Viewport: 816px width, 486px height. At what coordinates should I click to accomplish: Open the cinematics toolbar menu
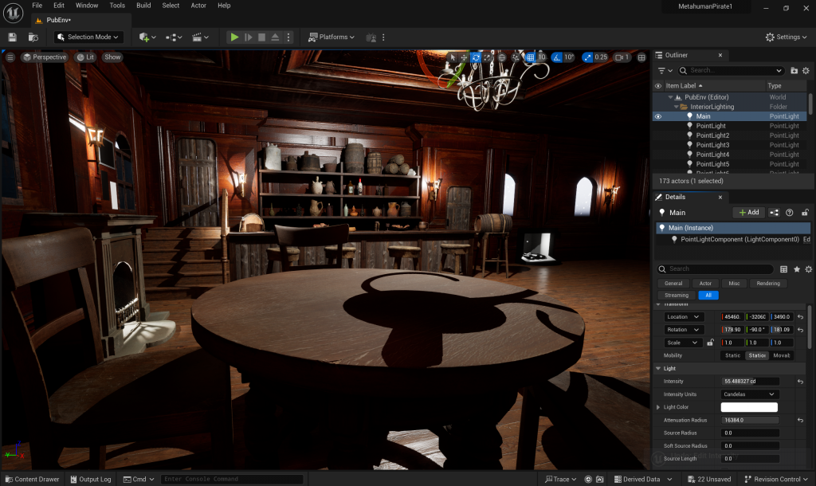pyautogui.click(x=200, y=37)
